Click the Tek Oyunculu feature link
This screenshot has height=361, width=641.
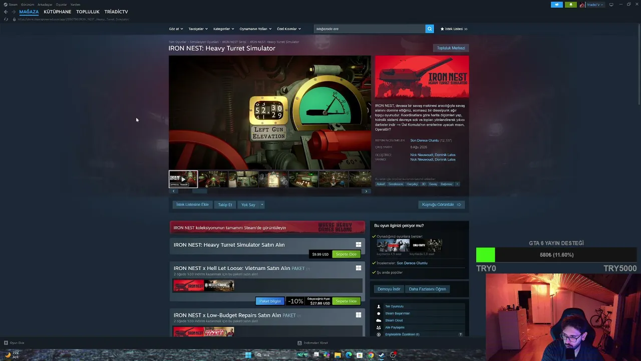[394, 306]
